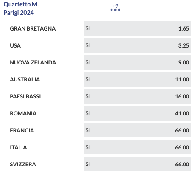Click the NUOVA ZELANDA team label

pos(33,62)
